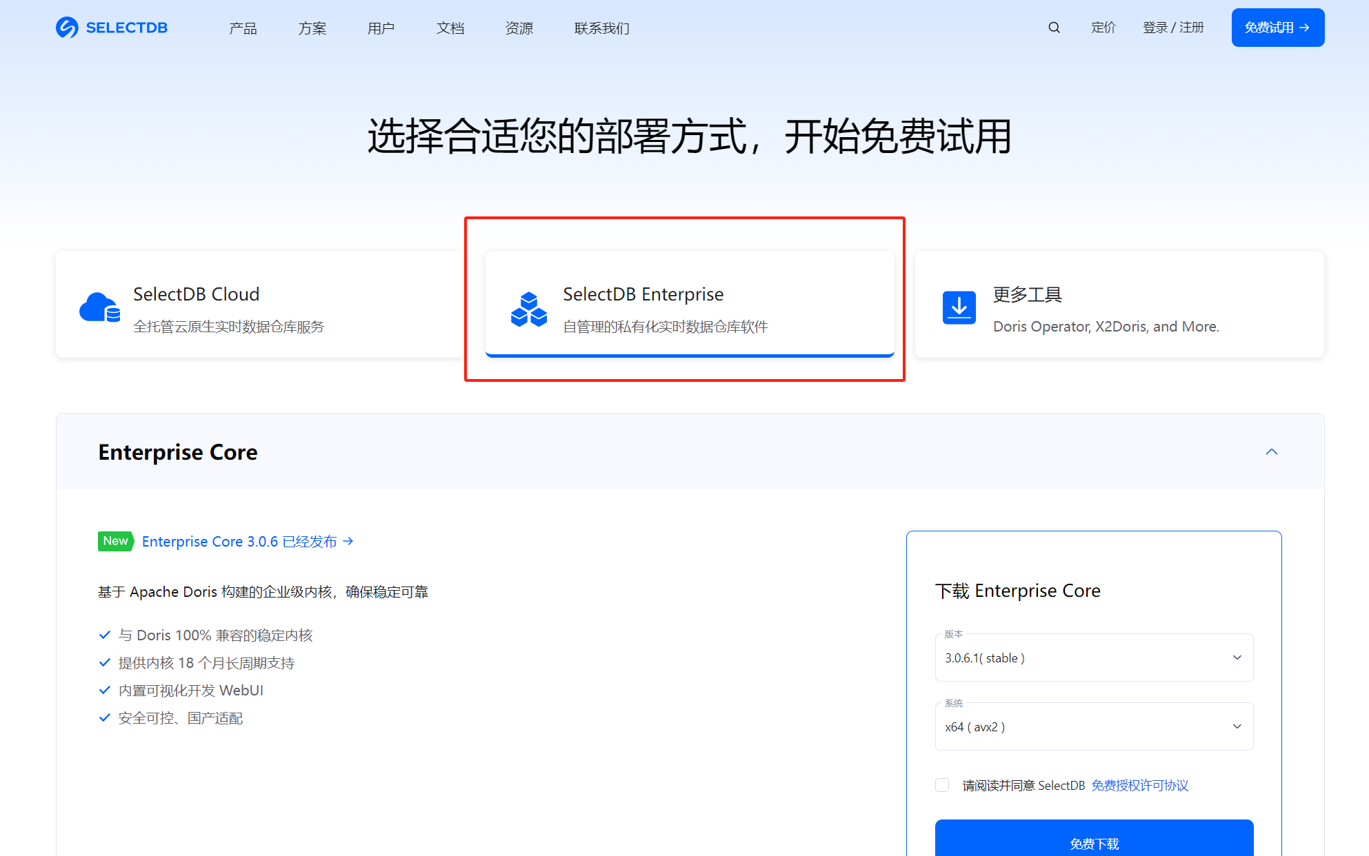
Task: Click the SelectDB Enterprise cube icon
Action: 528,307
